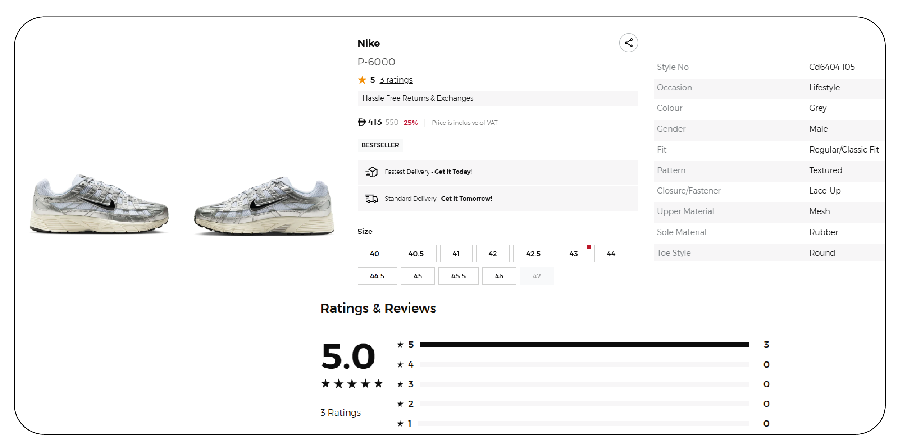The width and height of the screenshot is (898, 446).
Task: Click the orange rating star icon
Action: (362, 80)
